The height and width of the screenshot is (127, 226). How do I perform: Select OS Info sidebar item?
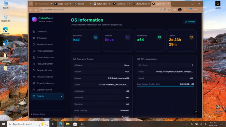[47, 96]
